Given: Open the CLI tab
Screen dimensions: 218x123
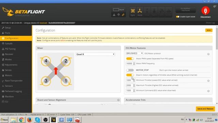Looking at the screenshot, I should coord(16,102).
